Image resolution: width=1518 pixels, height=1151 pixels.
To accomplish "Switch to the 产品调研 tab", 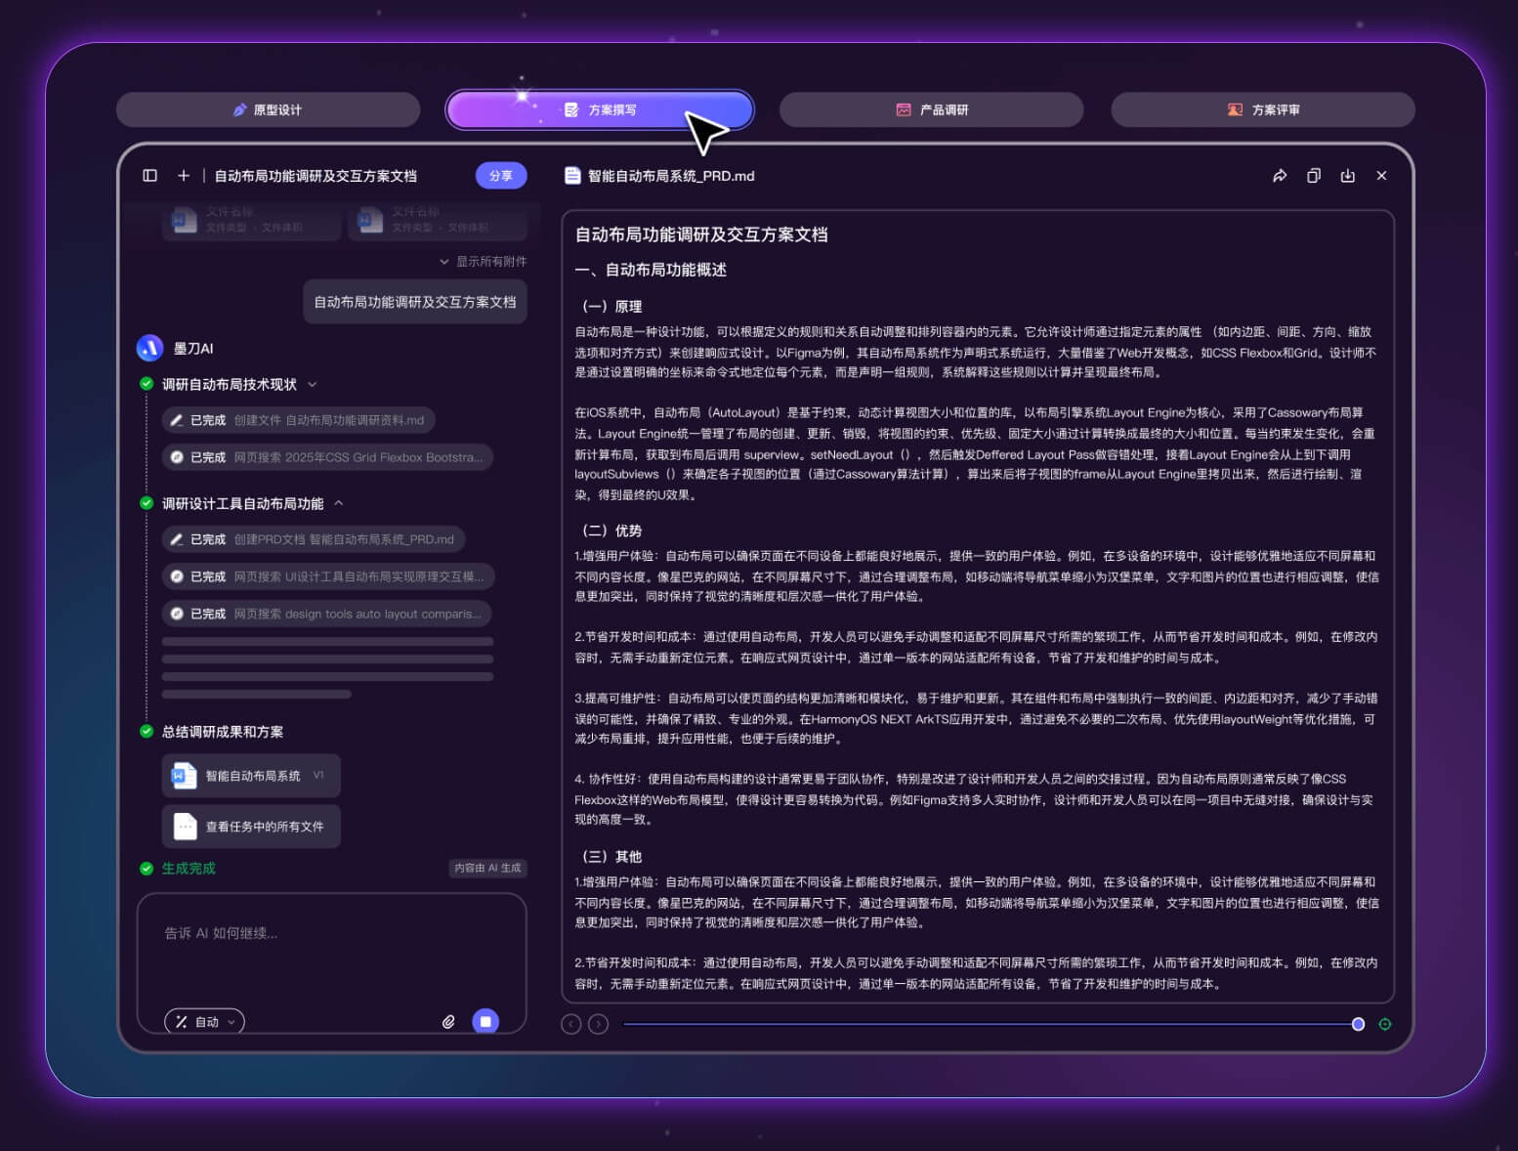I will 931,109.
